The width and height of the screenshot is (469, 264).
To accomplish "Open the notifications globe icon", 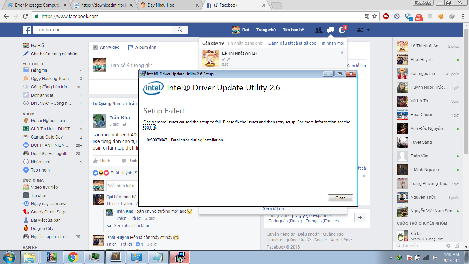I will pos(342,30).
